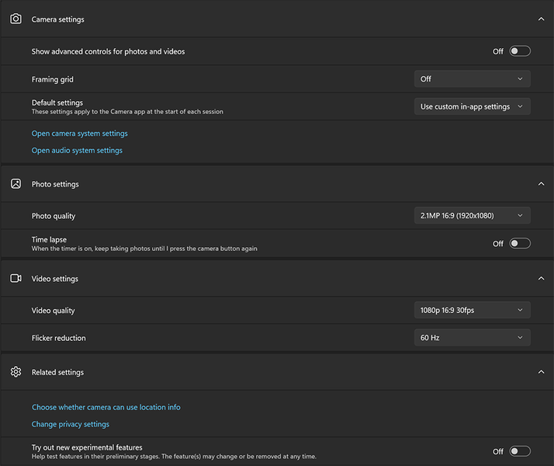Enable the Time lapse switch
Screen dimensions: 554x466
(x=520, y=243)
